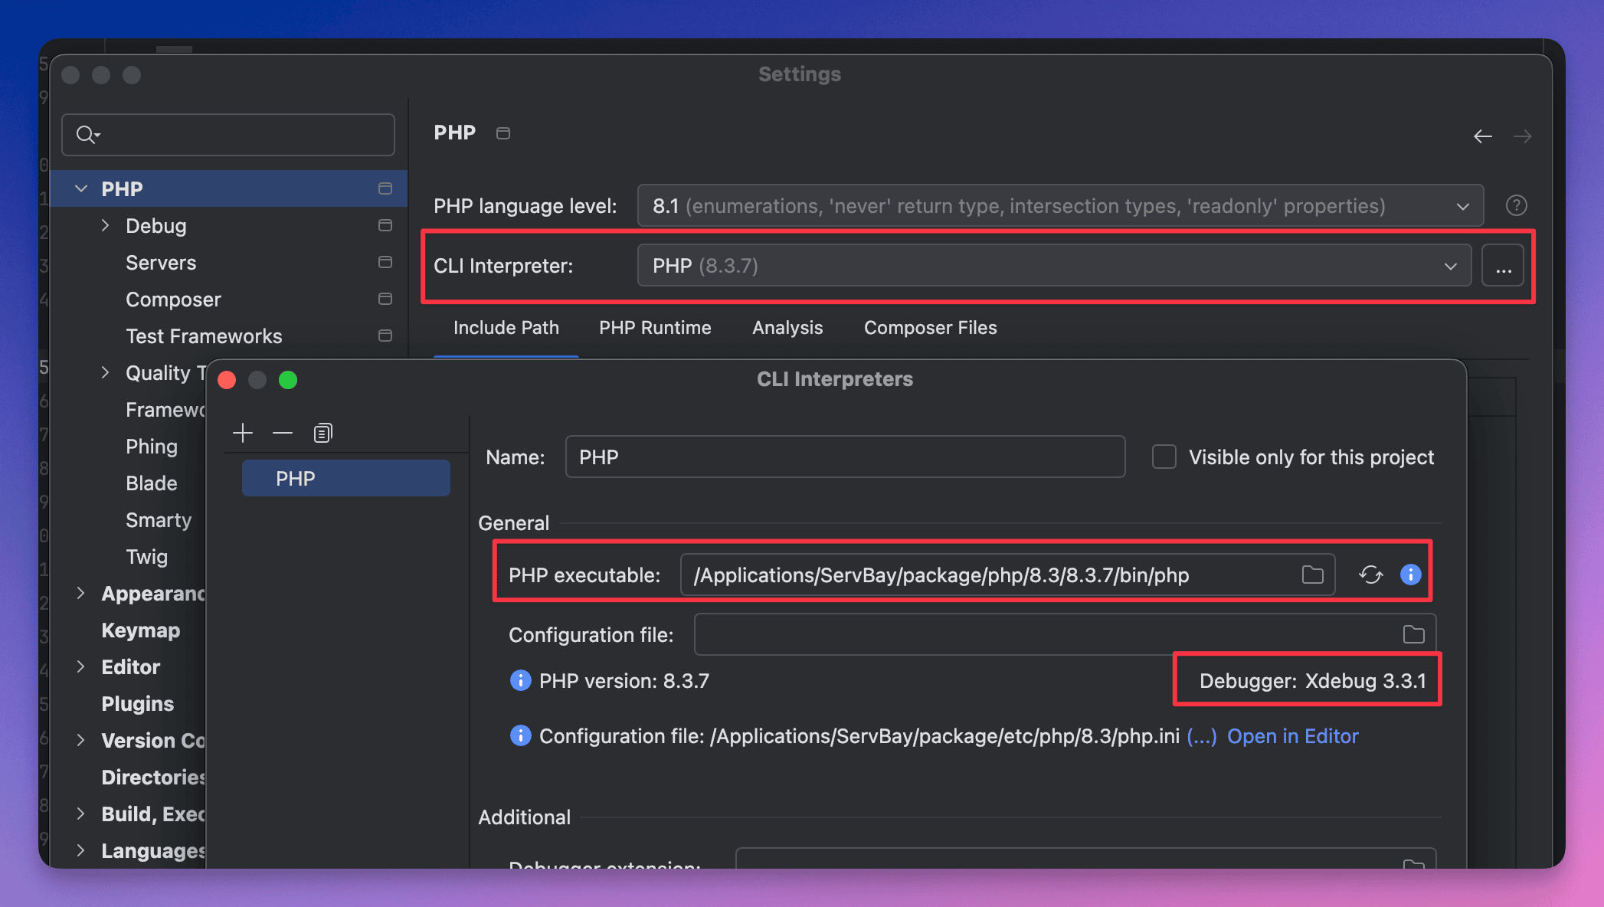Viewport: 1604px width, 907px height.
Task: Click the back navigation arrow icon
Action: point(1483,136)
